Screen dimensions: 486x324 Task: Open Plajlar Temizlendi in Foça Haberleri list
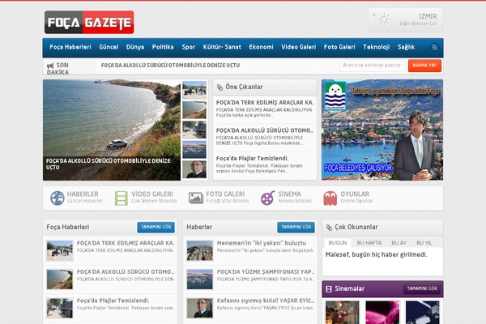point(113,301)
